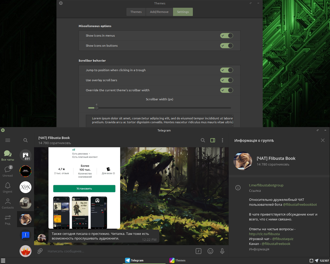Image resolution: width=330 pixels, height=264 pixels.
Task: Select the 'Все чаты' folder
Action: pyautogui.click(x=8, y=155)
